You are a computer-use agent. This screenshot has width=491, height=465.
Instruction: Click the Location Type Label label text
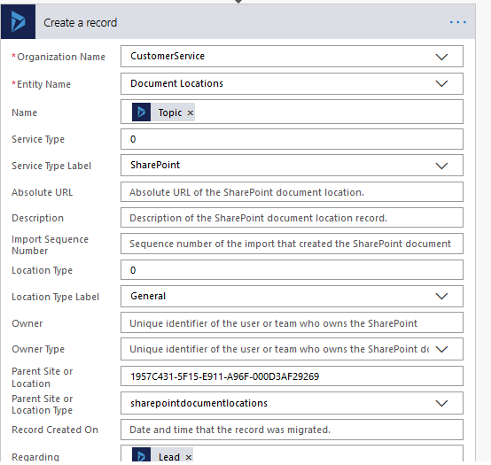click(56, 297)
